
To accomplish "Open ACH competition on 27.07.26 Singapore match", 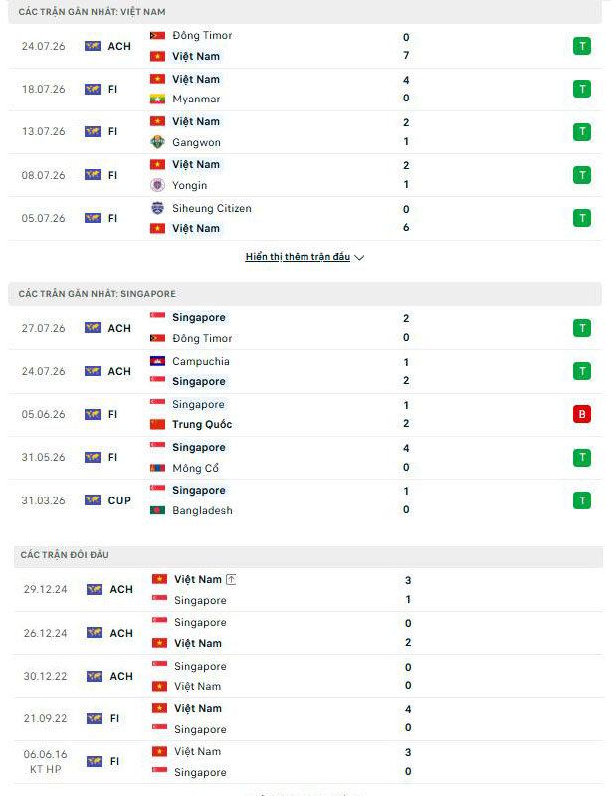I will pos(119,328).
